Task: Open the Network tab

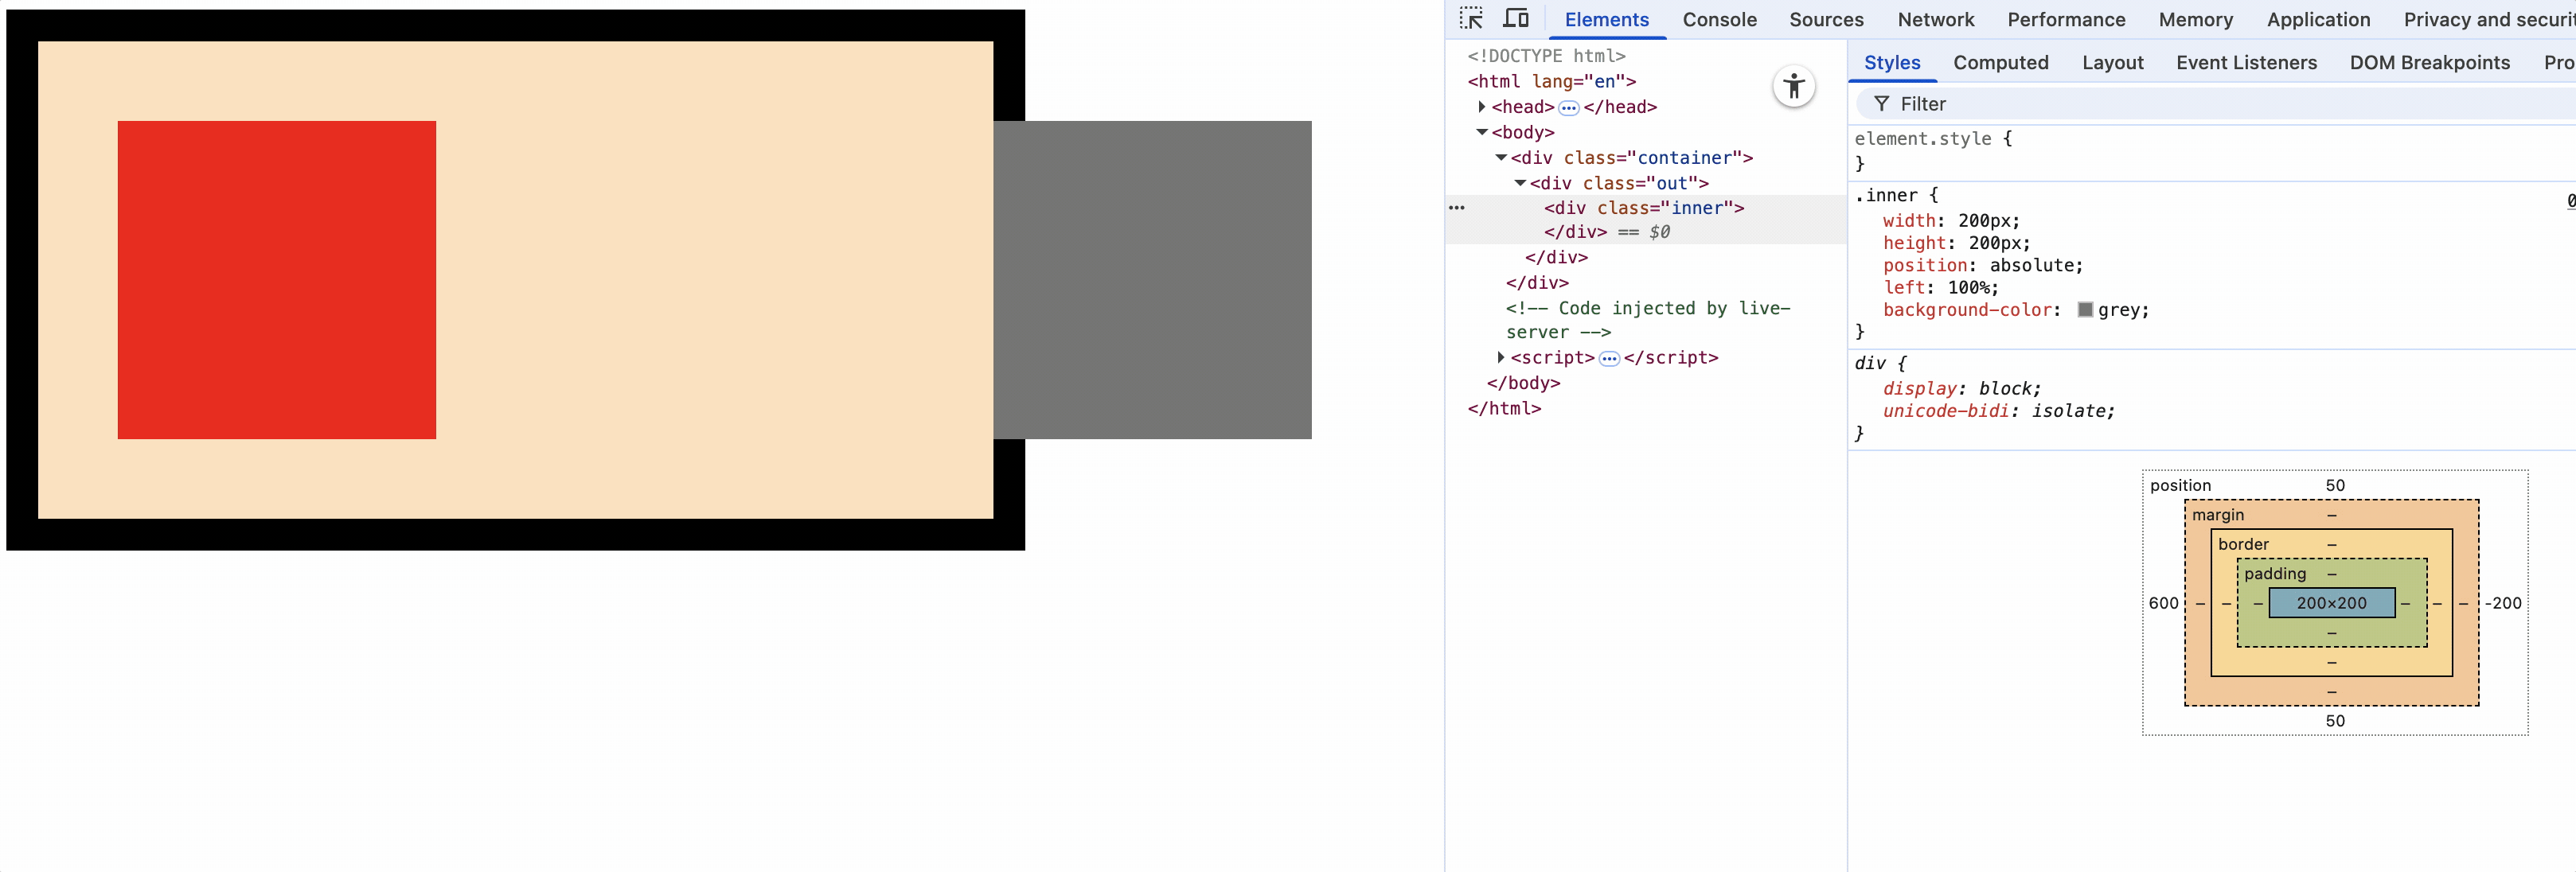Action: [1935, 20]
